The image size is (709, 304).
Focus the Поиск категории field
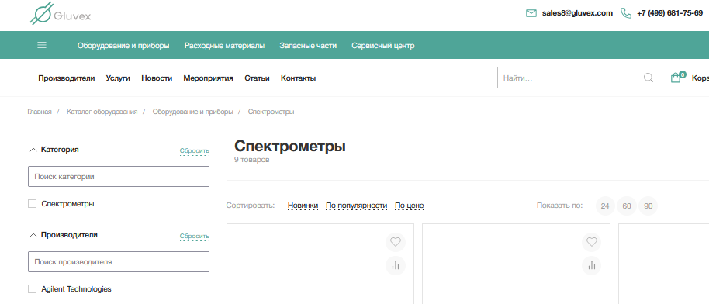click(x=119, y=177)
